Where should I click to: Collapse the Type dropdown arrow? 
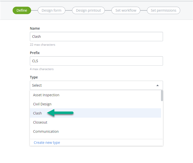(x=157, y=85)
